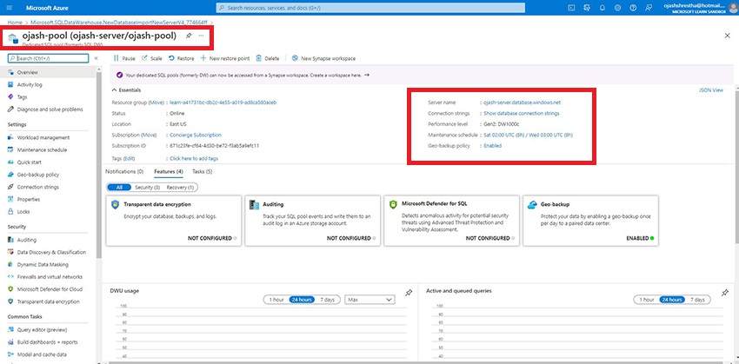The height and width of the screenshot is (364, 739).
Task: Pin the DWU usage chart
Action: 409,293
